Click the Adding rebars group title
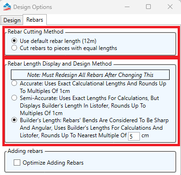181x175 pixels. [25, 151]
